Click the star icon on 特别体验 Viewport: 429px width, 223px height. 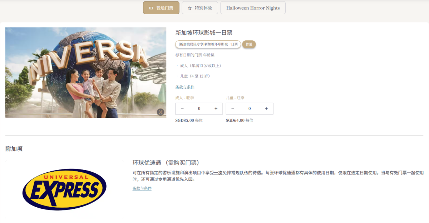(190, 8)
